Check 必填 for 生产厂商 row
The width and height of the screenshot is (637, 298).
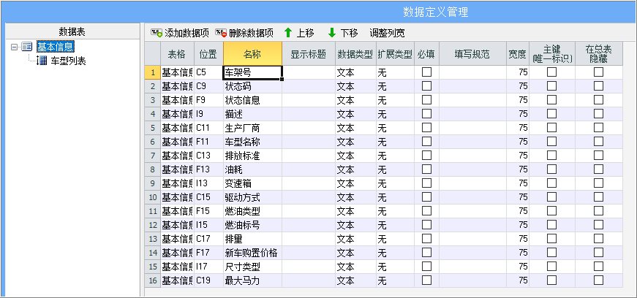pos(426,128)
